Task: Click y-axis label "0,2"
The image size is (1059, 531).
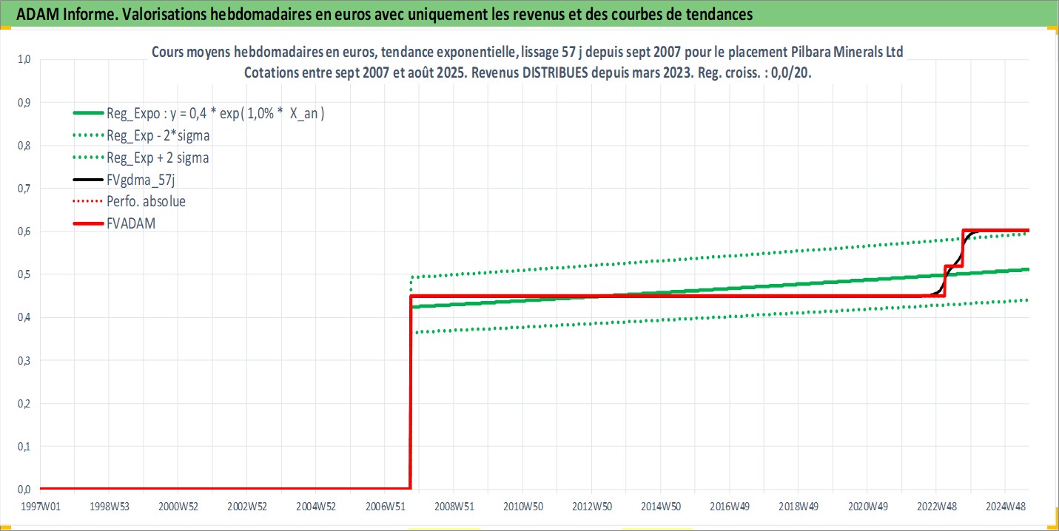Action: tap(24, 403)
